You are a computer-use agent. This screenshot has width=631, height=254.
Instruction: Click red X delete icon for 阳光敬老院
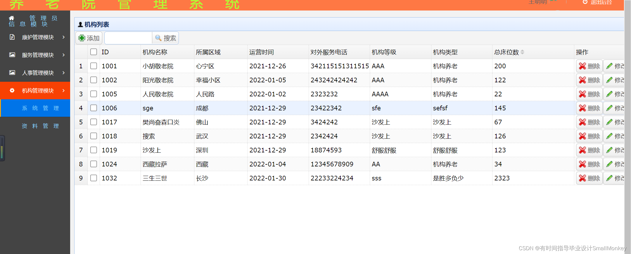[x=582, y=80]
